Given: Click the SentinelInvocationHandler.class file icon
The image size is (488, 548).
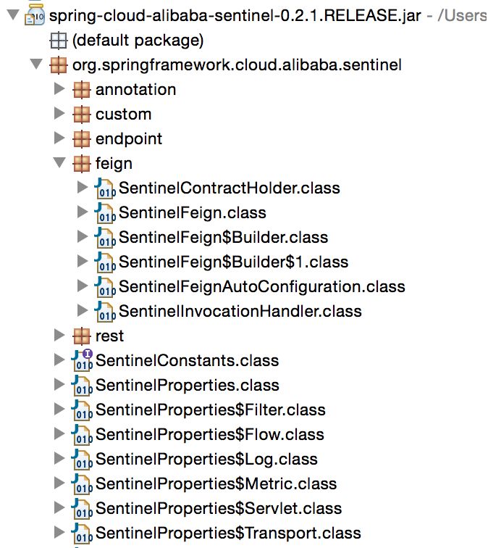Looking at the screenshot, I should 106,312.
